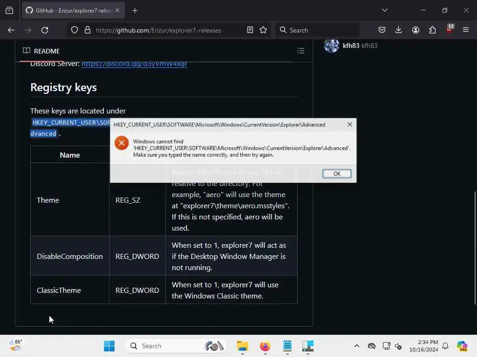
Task: Open Firefox account icon
Action: point(416,30)
